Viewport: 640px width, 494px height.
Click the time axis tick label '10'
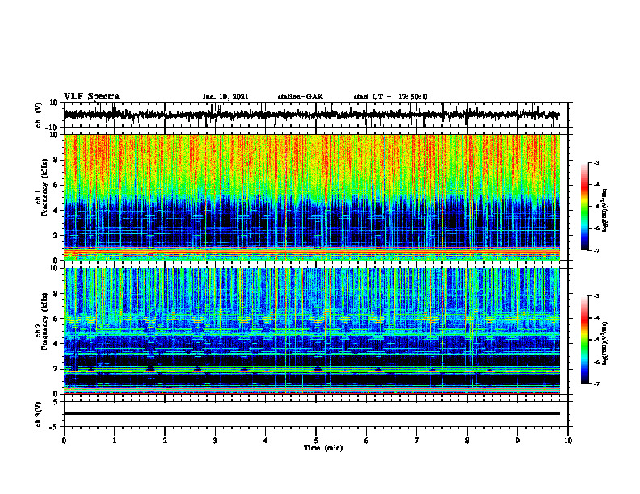(x=568, y=441)
